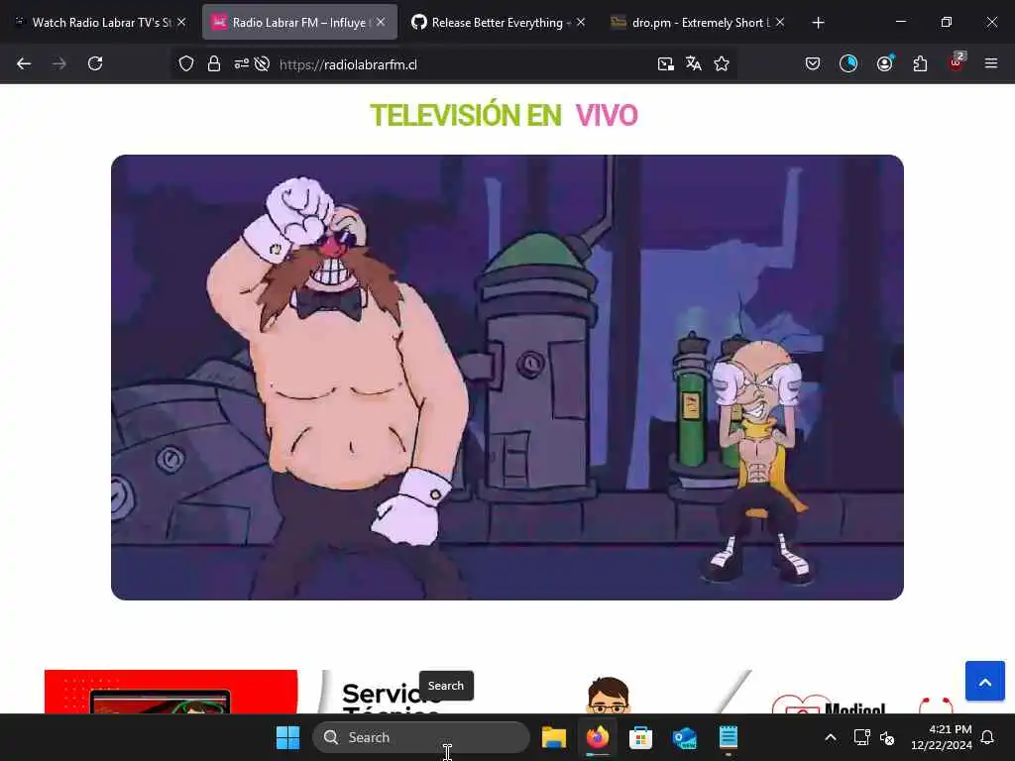Open the Firefox account menu
1015x761 pixels.
(x=885, y=63)
